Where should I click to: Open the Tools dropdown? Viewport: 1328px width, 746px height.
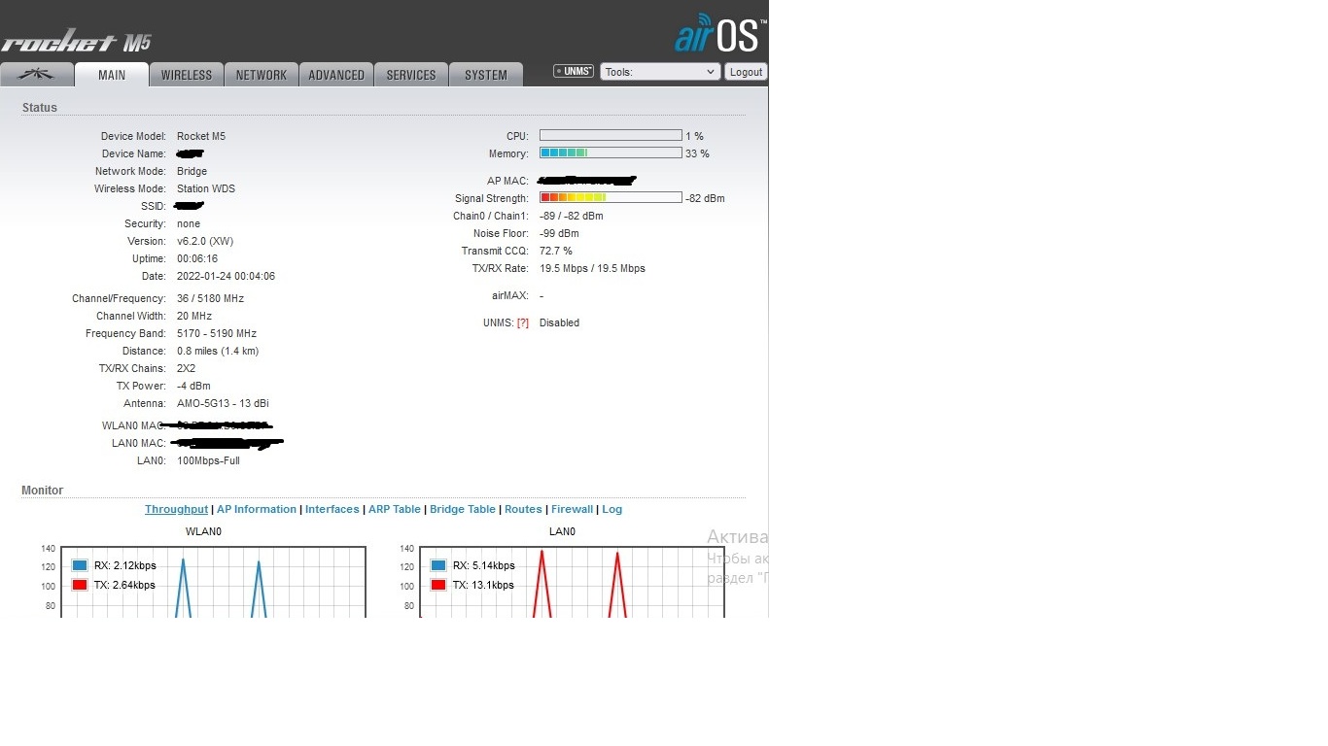(x=659, y=72)
